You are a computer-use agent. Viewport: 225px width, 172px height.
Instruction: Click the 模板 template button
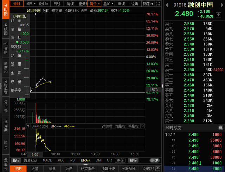[x=133, y=160]
